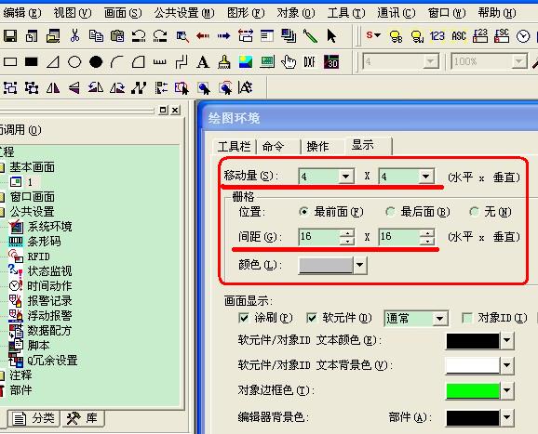538x434 pixels.
Task: Choose the text tool letter A icon
Action: pyautogui.click(x=203, y=62)
